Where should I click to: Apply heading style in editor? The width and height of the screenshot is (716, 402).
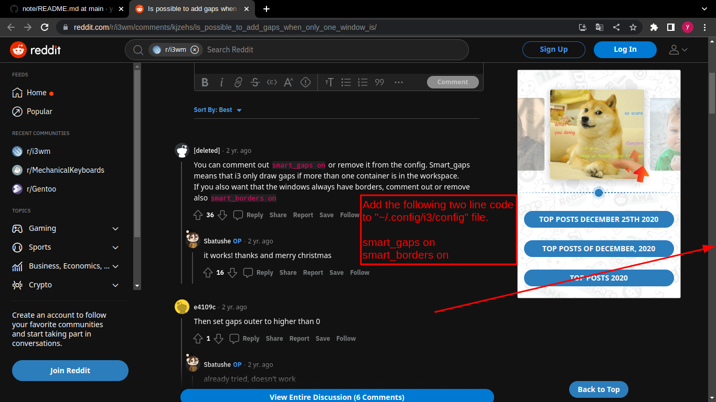tap(329, 82)
